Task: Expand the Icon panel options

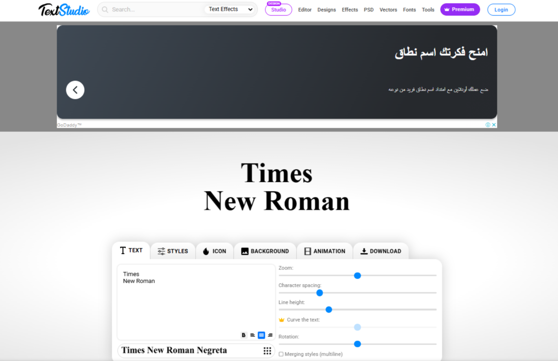Action: [214, 251]
